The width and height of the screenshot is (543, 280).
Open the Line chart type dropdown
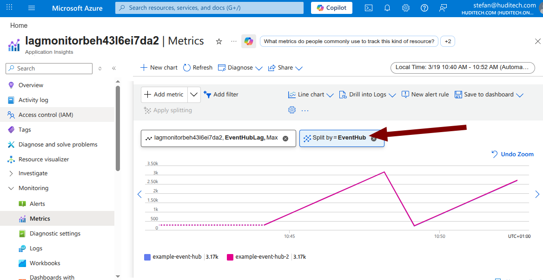point(311,95)
